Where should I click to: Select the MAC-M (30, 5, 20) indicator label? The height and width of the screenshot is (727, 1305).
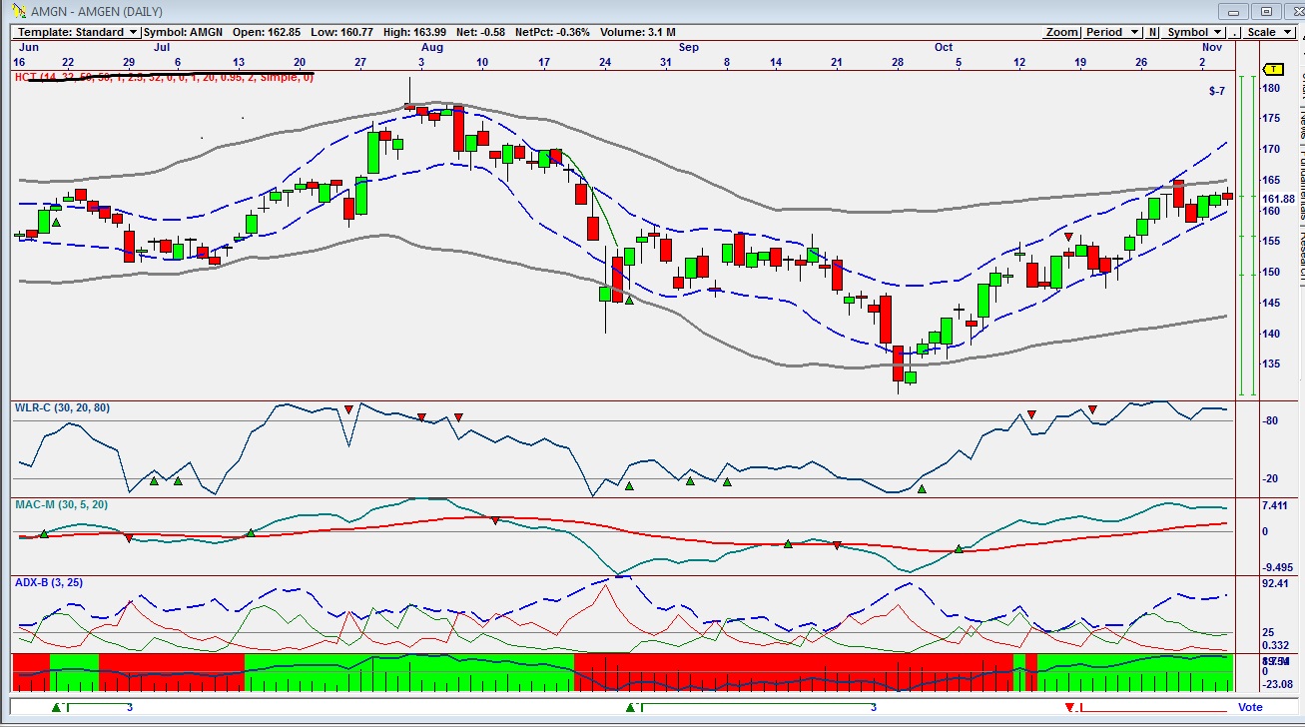tap(61, 504)
